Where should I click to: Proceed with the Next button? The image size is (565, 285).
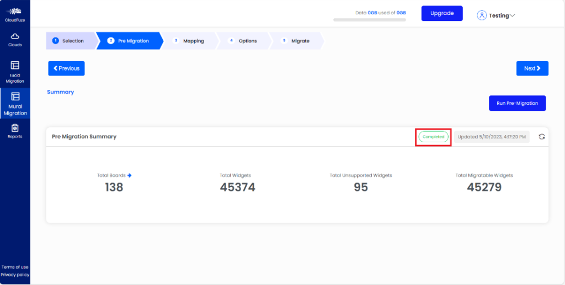(532, 68)
